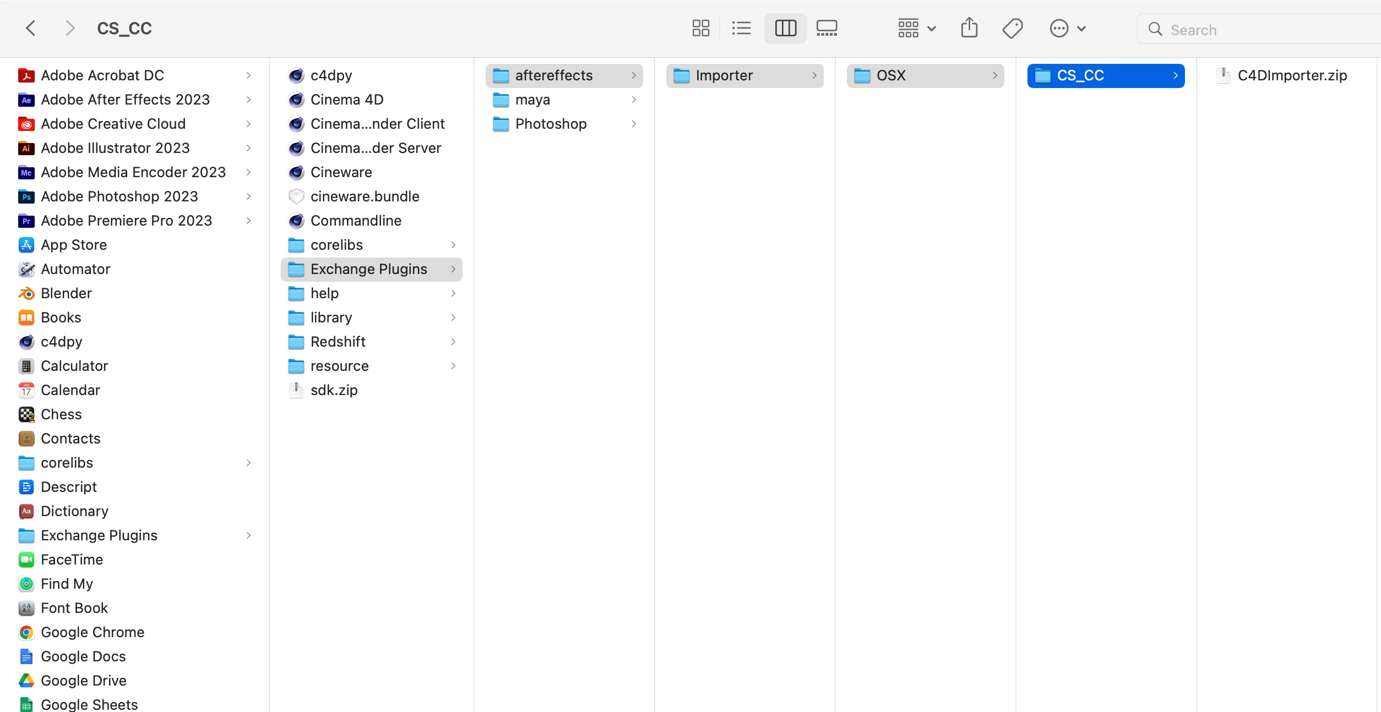Screen dimensions: 1381x712
Task: Select the Adobe Photoshop 2023 icon
Action: 26,196
